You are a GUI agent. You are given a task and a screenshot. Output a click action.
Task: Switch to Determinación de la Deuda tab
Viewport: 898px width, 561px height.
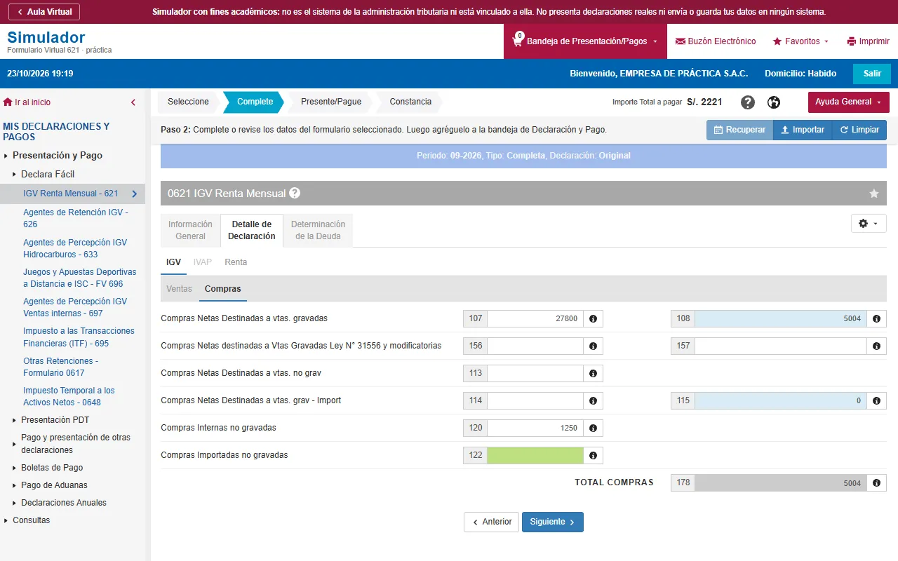[318, 230]
